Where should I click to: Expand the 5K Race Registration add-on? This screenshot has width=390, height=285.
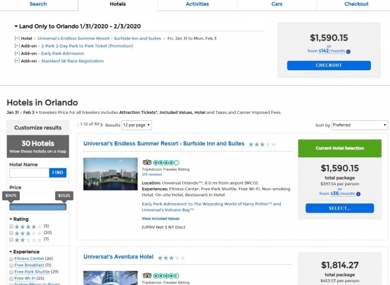(x=17, y=61)
